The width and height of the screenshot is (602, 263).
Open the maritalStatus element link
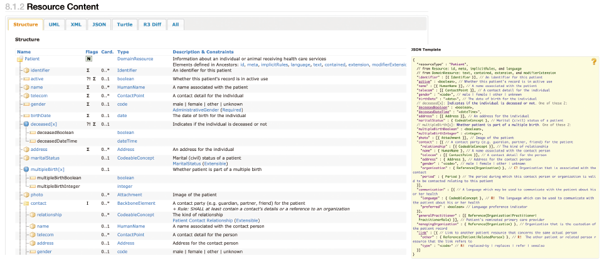45,158
